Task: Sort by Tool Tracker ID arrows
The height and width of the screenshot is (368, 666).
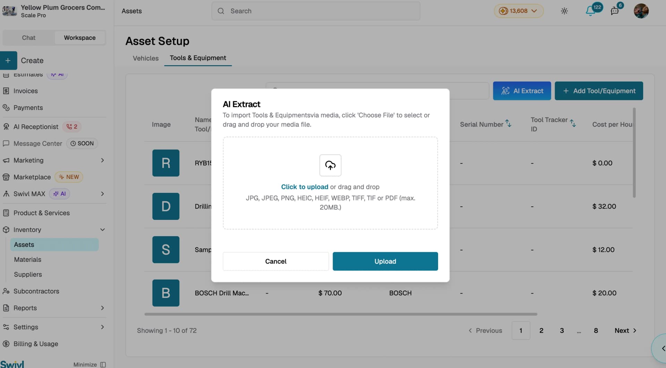Action: tap(573, 123)
